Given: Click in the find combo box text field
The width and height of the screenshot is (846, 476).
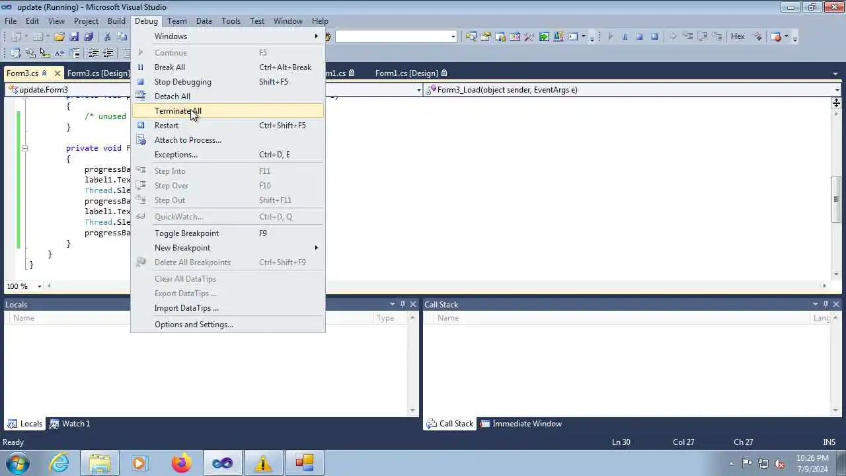Looking at the screenshot, I should 392,37.
